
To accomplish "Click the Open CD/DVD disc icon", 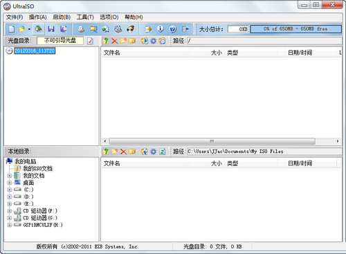I will click(39, 29).
